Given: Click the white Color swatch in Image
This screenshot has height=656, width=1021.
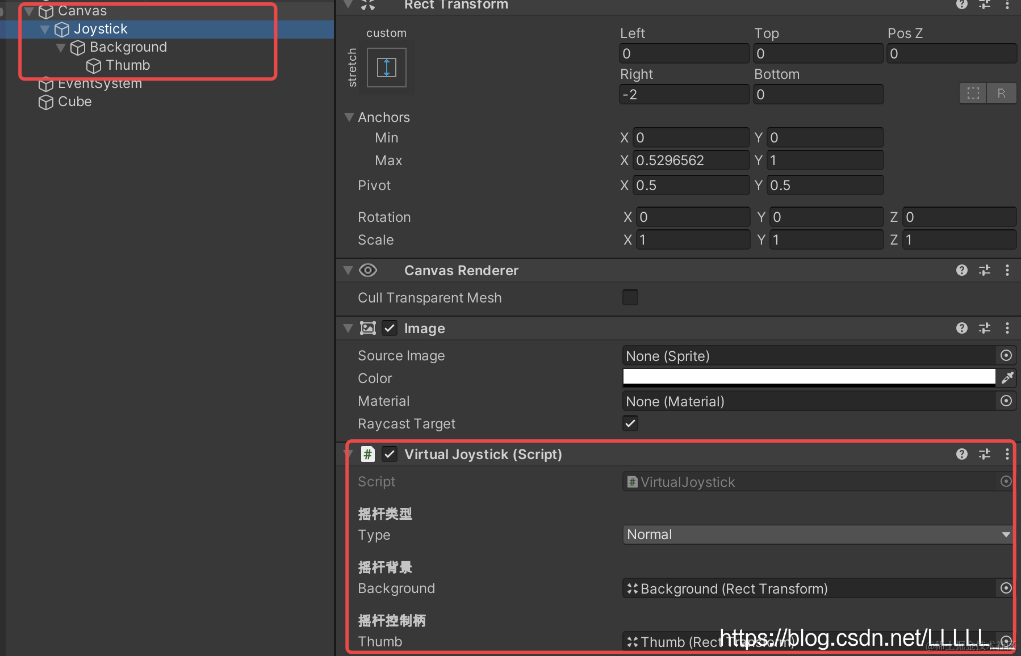Looking at the screenshot, I should tap(809, 376).
